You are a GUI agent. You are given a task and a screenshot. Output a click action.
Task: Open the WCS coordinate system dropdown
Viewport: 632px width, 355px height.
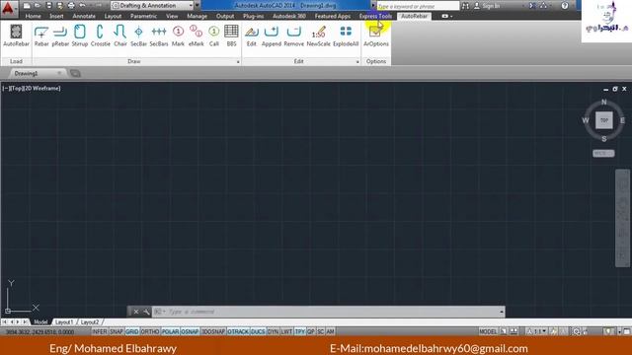(603, 154)
